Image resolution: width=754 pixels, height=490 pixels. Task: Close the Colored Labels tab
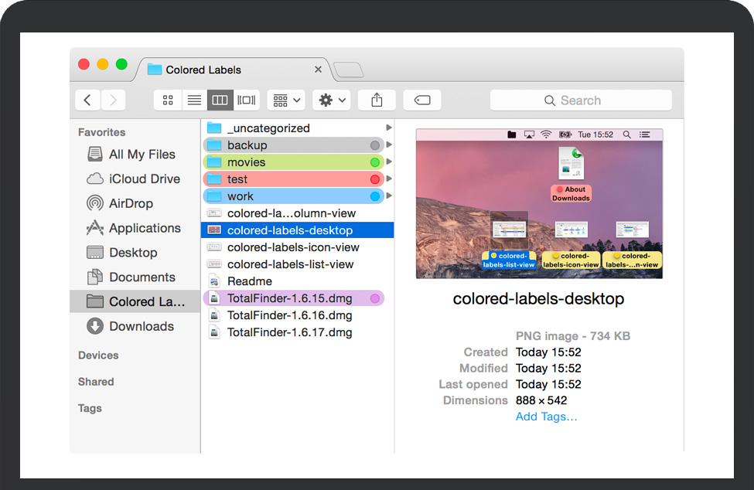pyautogui.click(x=318, y=70)
